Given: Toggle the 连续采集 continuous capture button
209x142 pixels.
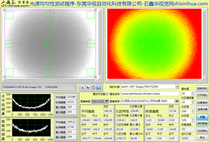Looking at the screenshot, I should pyautogui.click(x=202, y=109).
